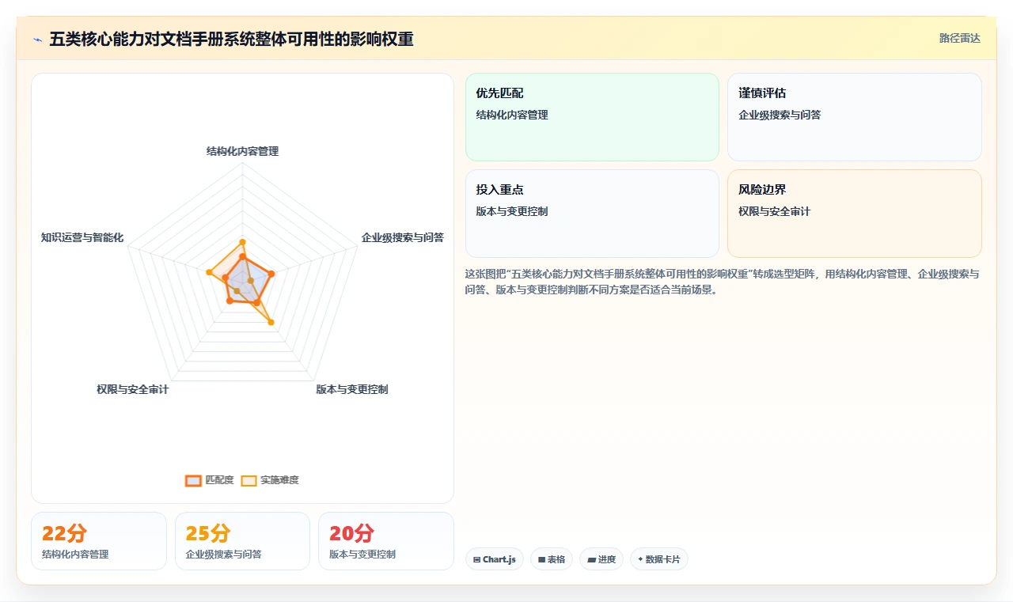Click 权限与安全审计 text in 风险边界 card

click(774, 211)
